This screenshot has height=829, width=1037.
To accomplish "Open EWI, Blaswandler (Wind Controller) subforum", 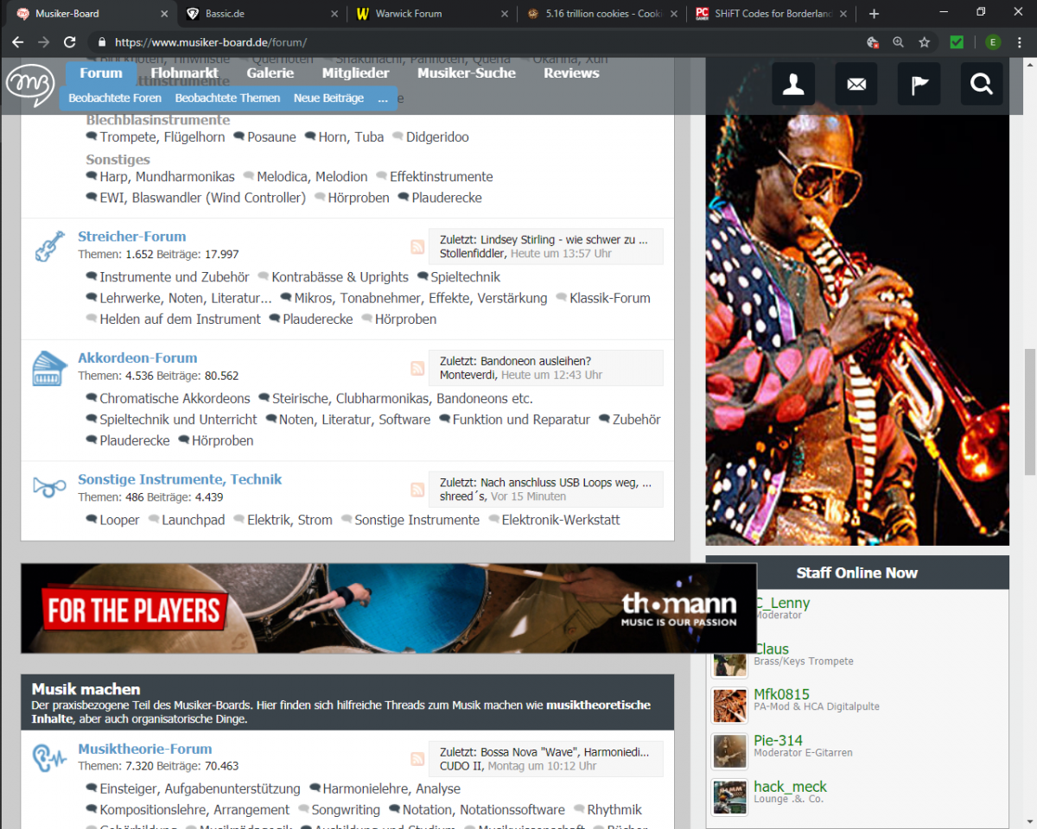I will tap(202, 198).
